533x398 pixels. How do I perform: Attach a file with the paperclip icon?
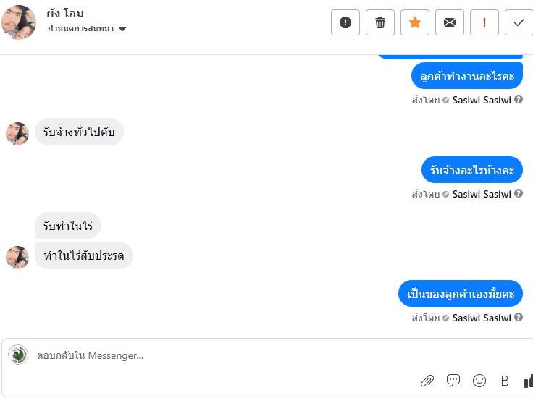click(x=427, y=381)
